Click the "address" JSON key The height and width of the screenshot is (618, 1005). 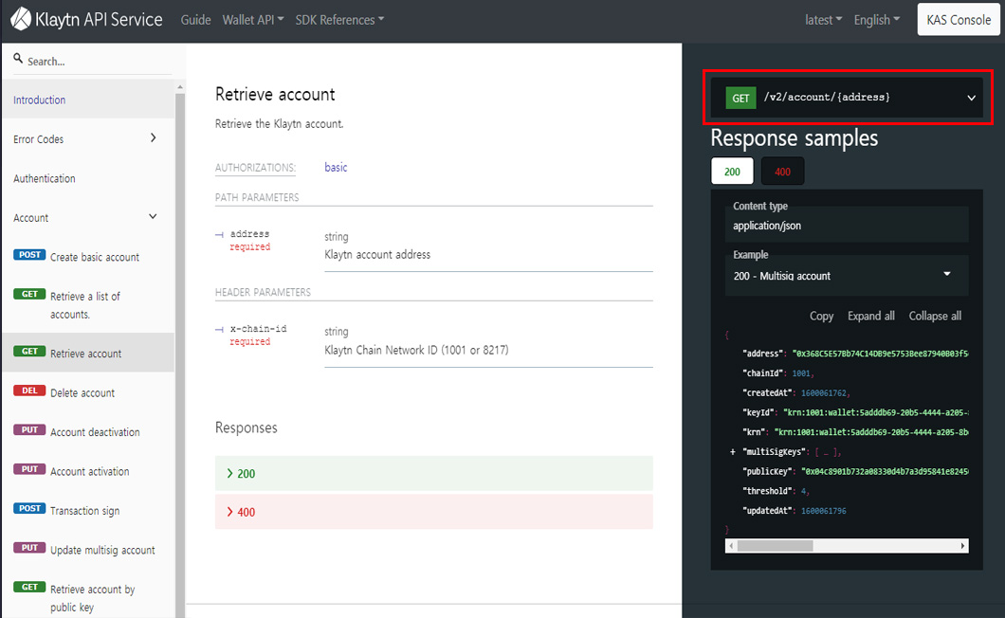coord(762,354)
